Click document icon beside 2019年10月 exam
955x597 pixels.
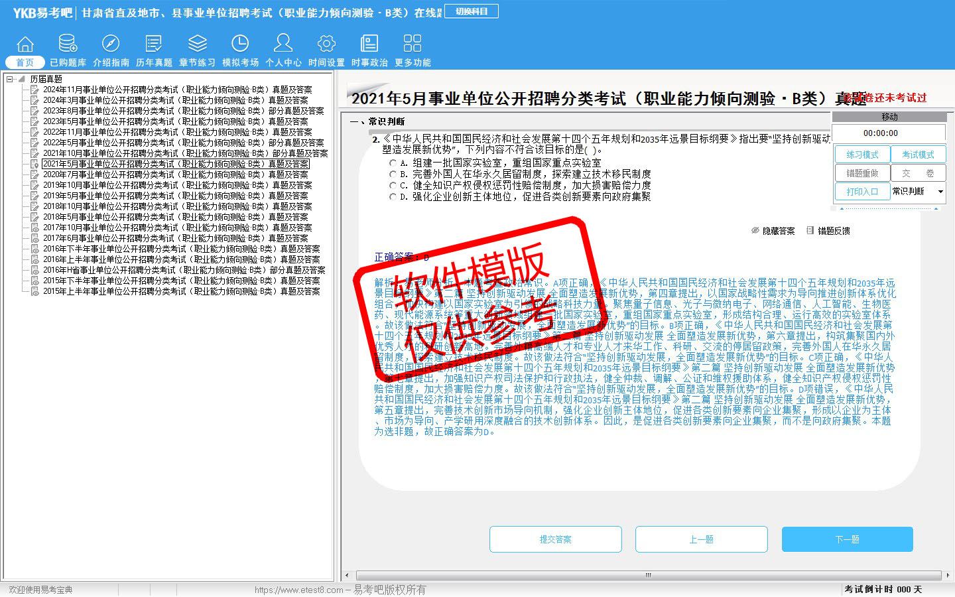(35, 185)
